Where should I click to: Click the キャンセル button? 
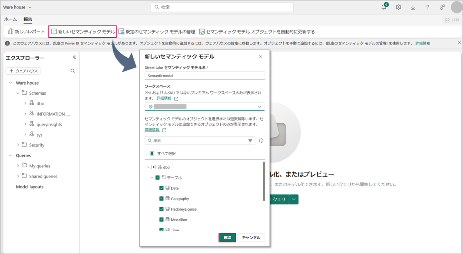[x=251, y=237]
